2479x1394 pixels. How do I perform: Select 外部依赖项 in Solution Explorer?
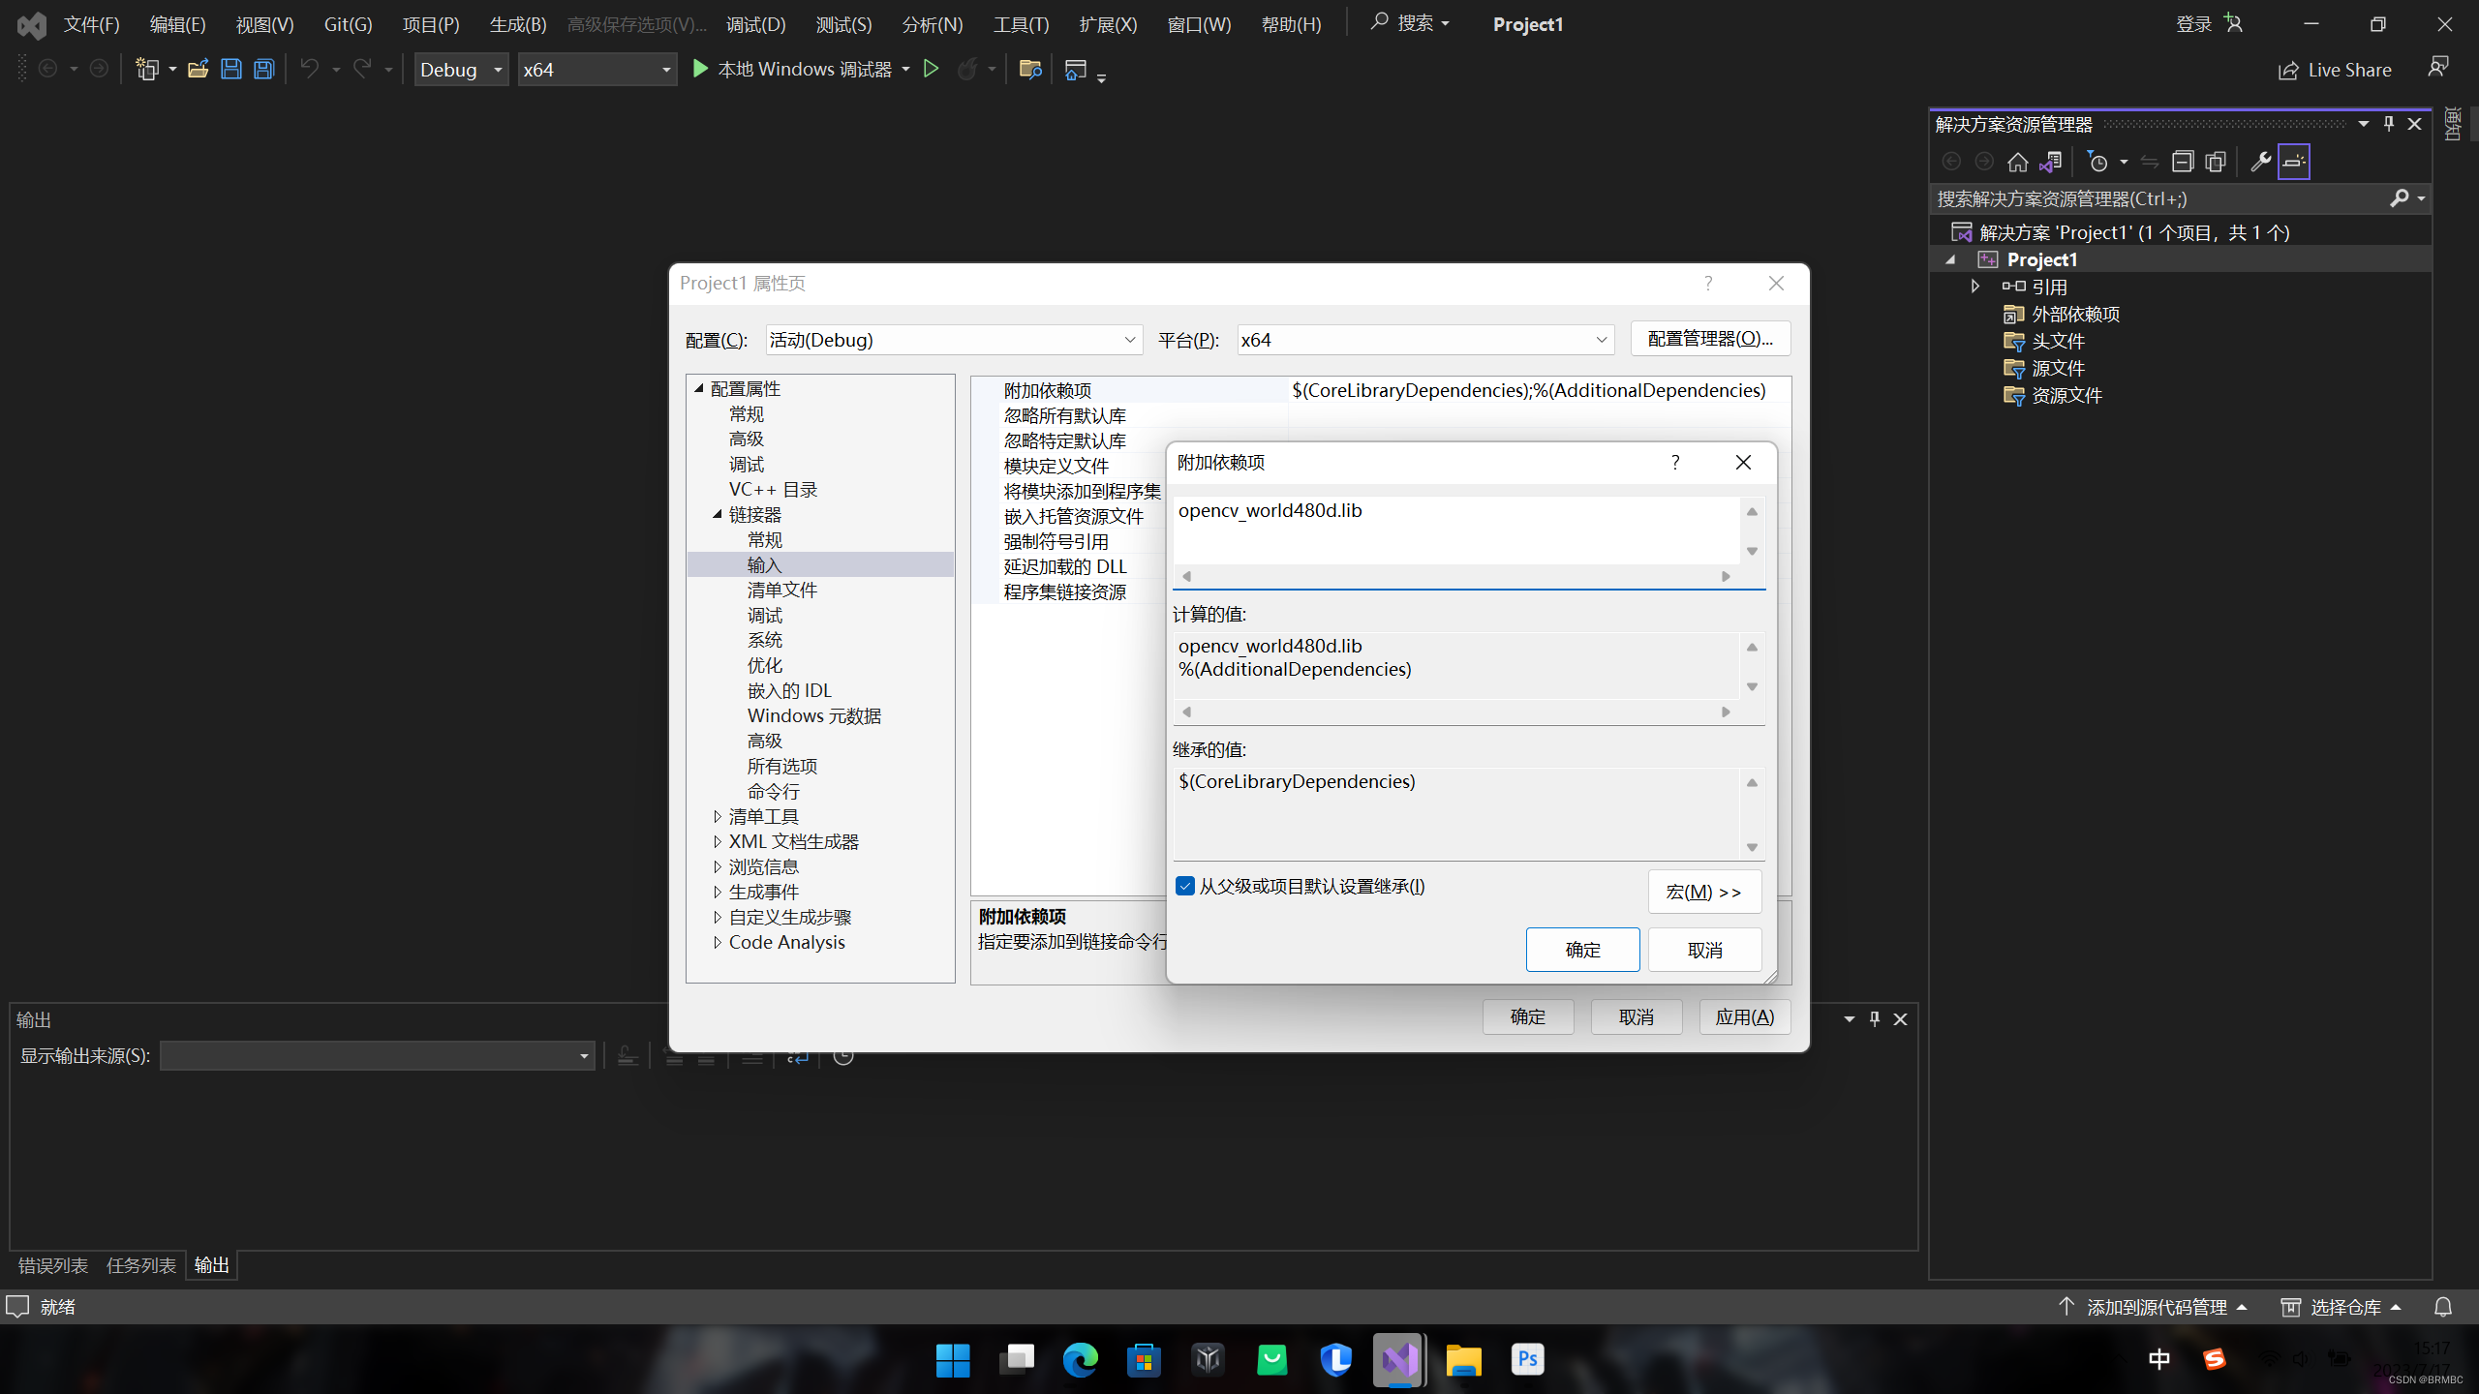(x=2075, y=314)
